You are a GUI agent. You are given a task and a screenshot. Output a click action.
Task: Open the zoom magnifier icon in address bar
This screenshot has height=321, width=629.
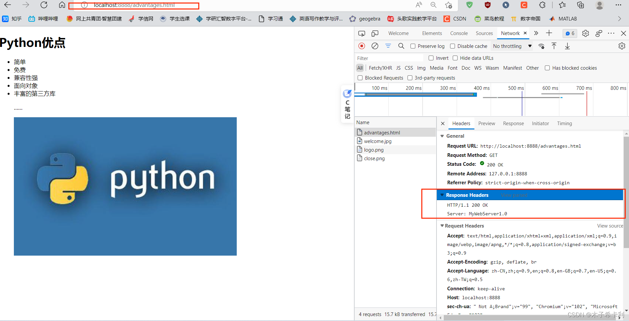coord(434,5)
